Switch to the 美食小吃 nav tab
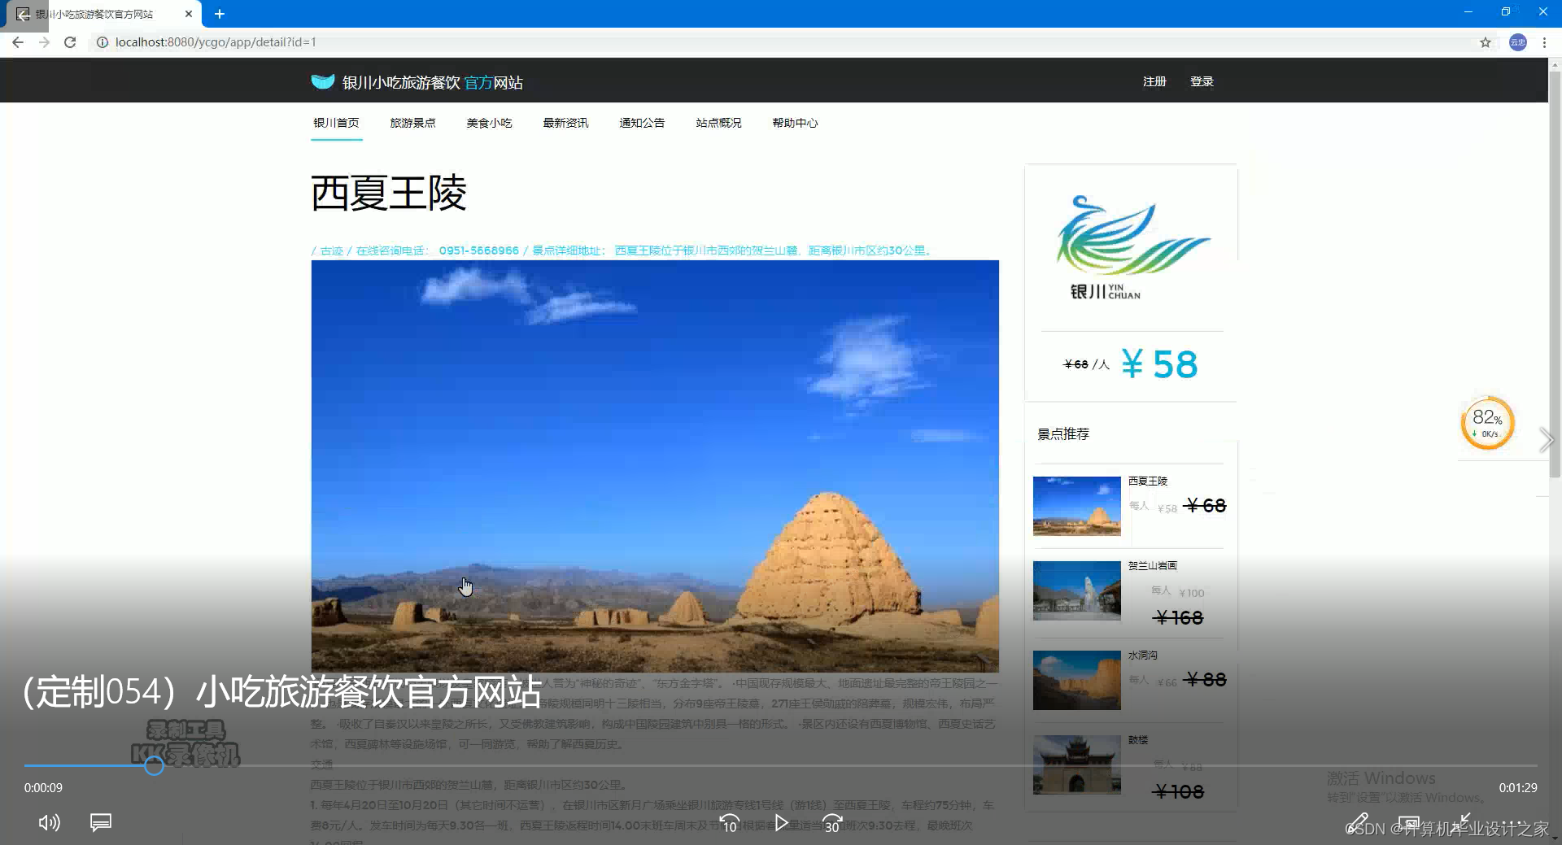Viewport: 1562px width, 845px height. [x=489, y=123]
